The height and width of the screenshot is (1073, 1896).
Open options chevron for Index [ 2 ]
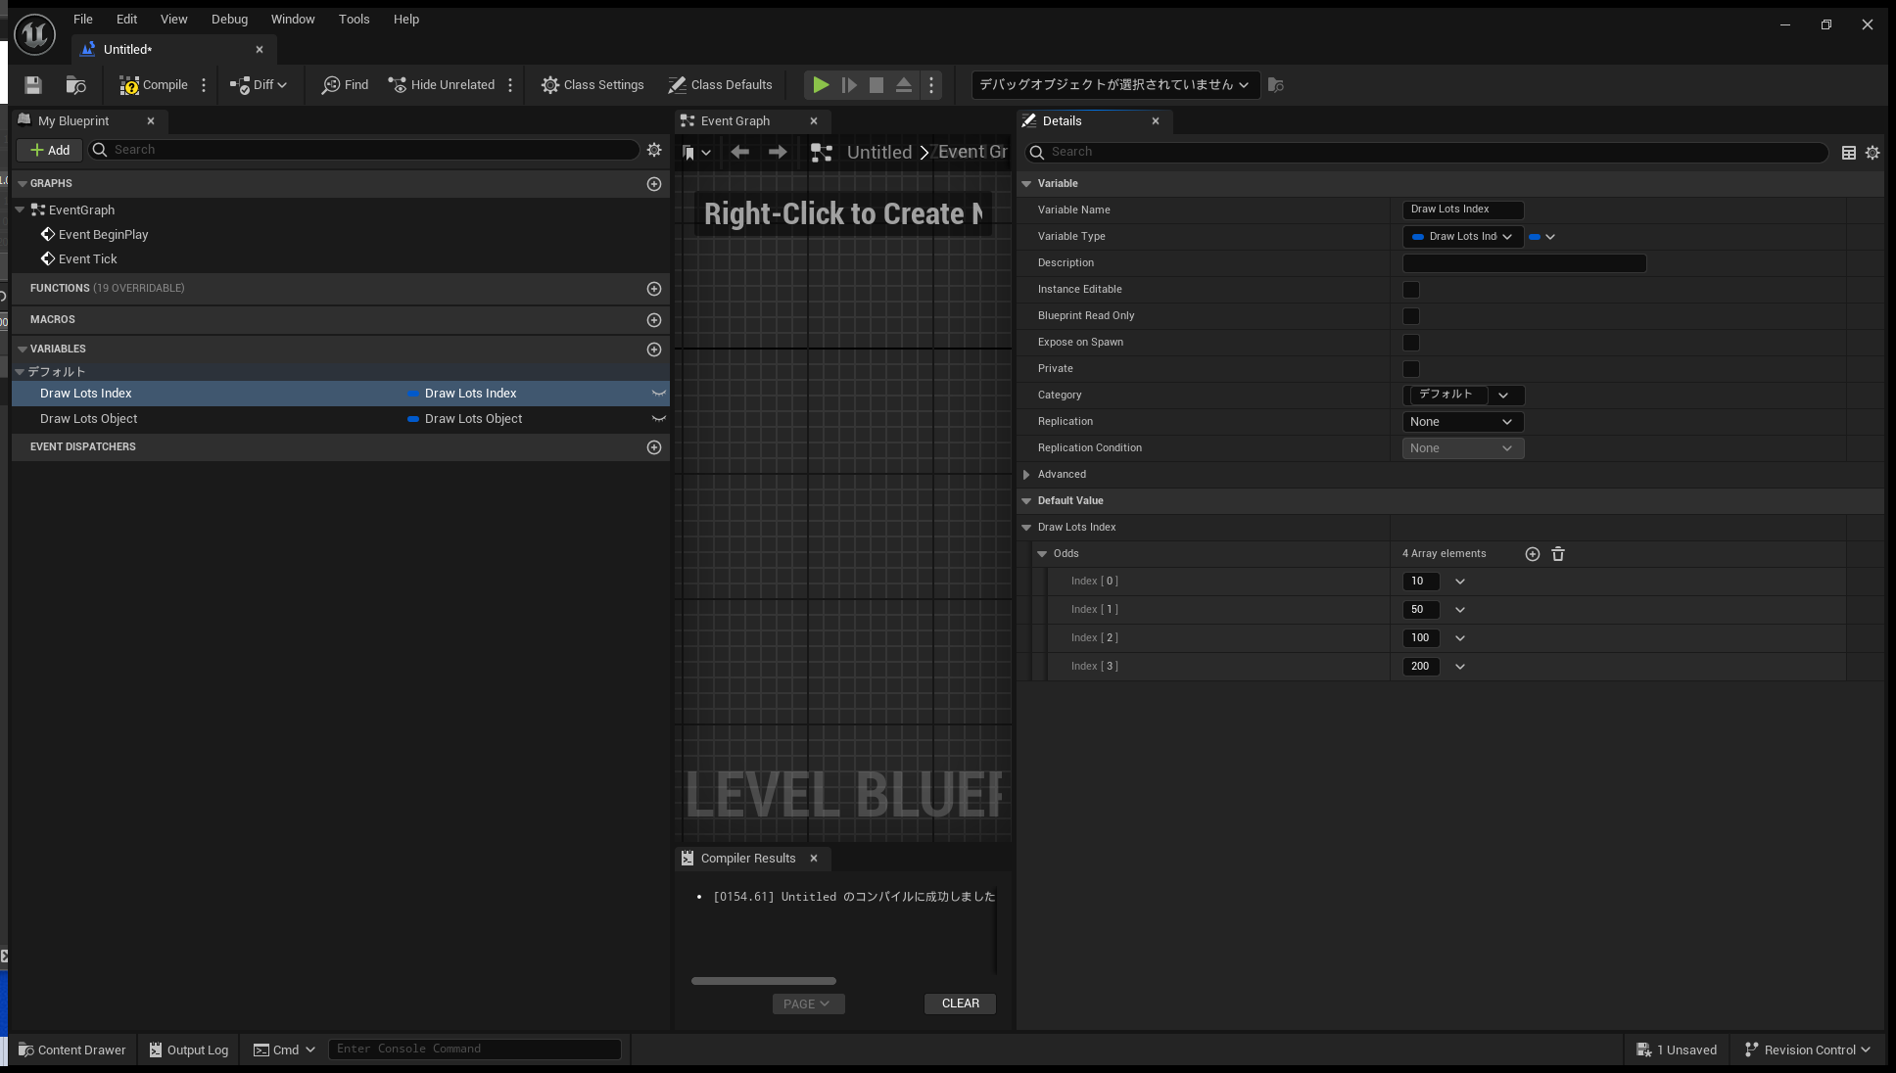[x=1460, y=638]
